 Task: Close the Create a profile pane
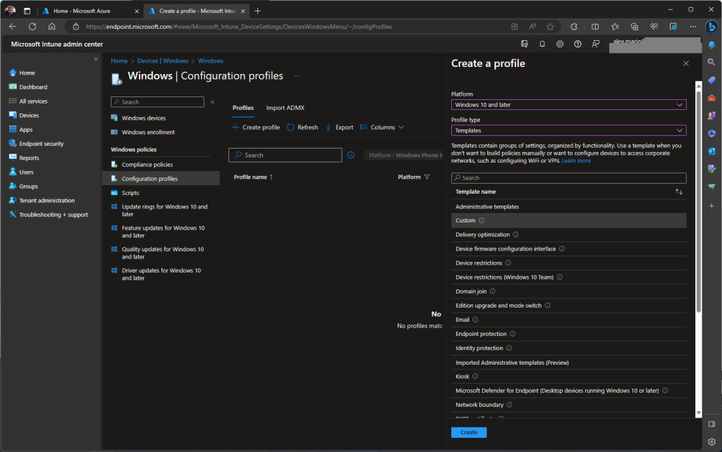(x=685, y=63)
